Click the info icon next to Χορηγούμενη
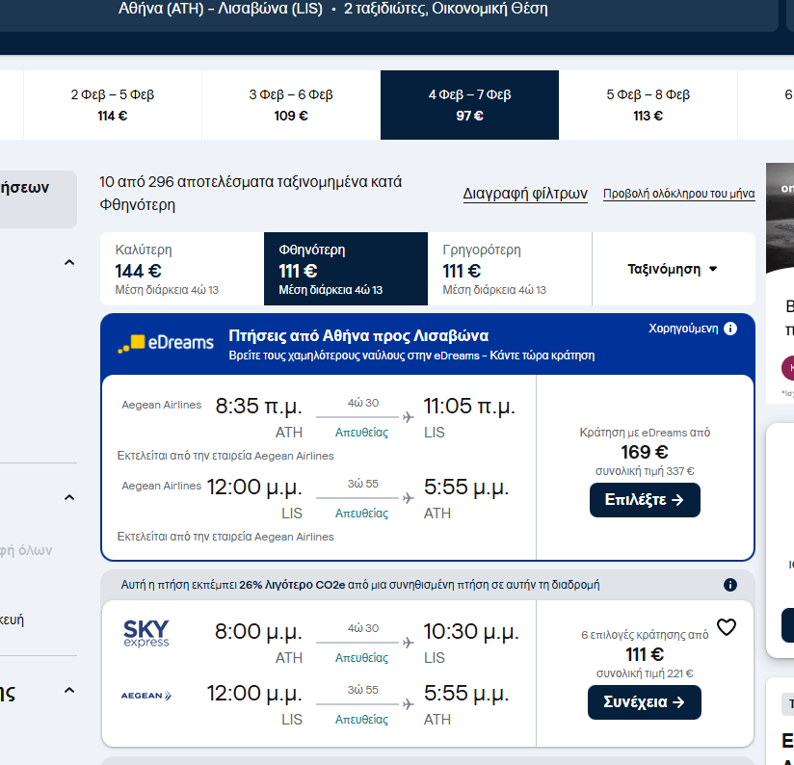 pos(730,329)
